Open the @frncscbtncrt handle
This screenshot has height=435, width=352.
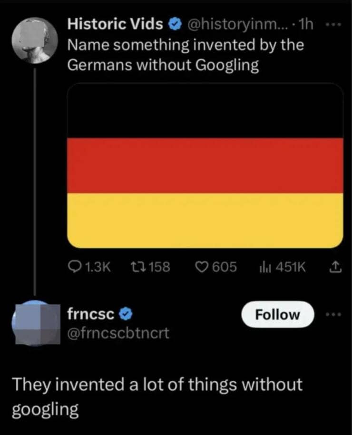(x=117, y=331)
